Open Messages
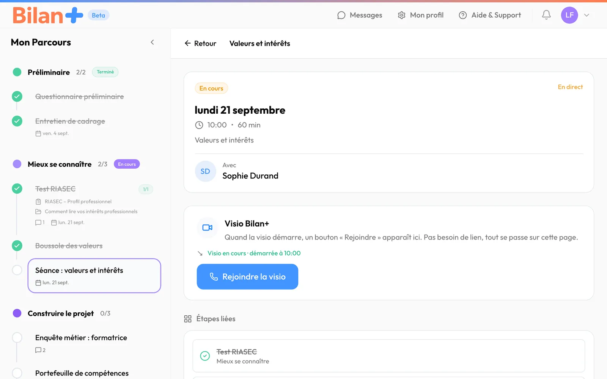607x379 pixels. pos(360,15)
